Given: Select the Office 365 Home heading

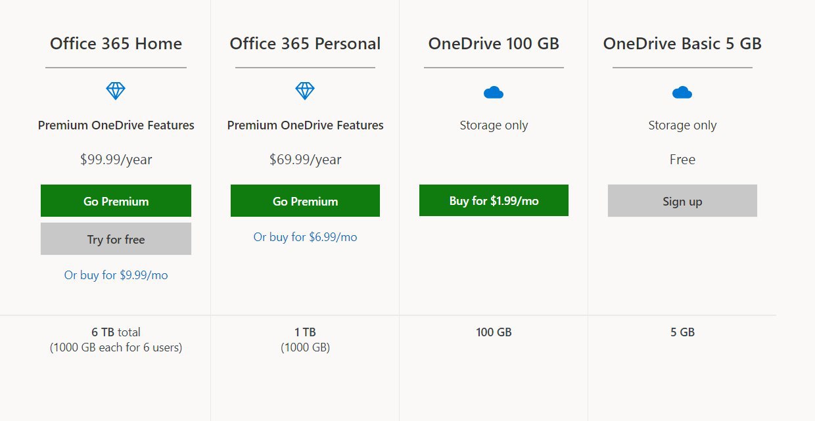Looking at the screenshot, I should [x=116, y=44].
